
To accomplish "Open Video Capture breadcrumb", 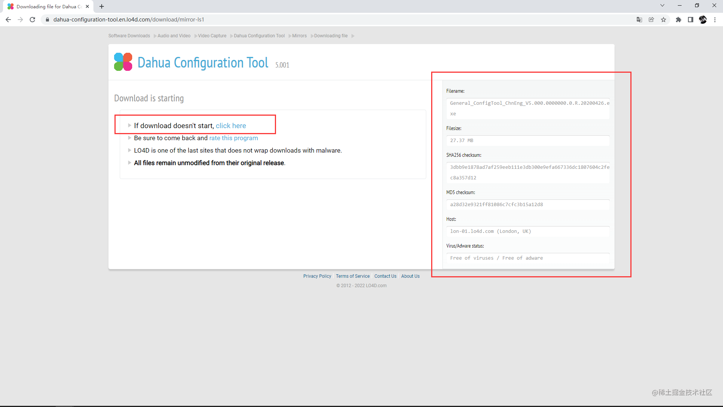I will 212,36.
